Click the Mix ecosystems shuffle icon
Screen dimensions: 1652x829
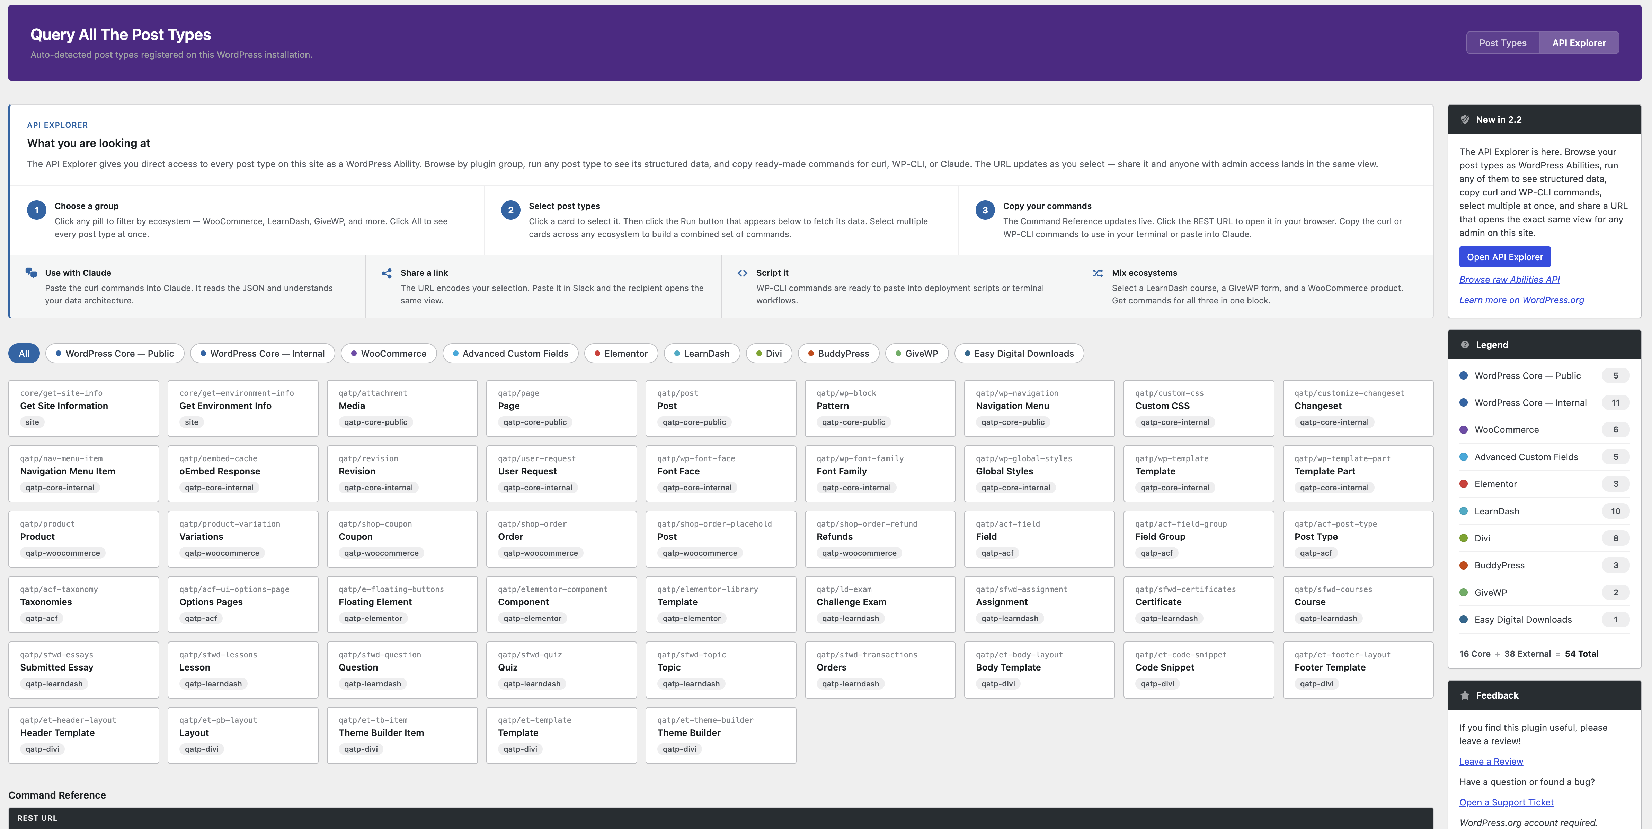click(x=1098, y=273)
